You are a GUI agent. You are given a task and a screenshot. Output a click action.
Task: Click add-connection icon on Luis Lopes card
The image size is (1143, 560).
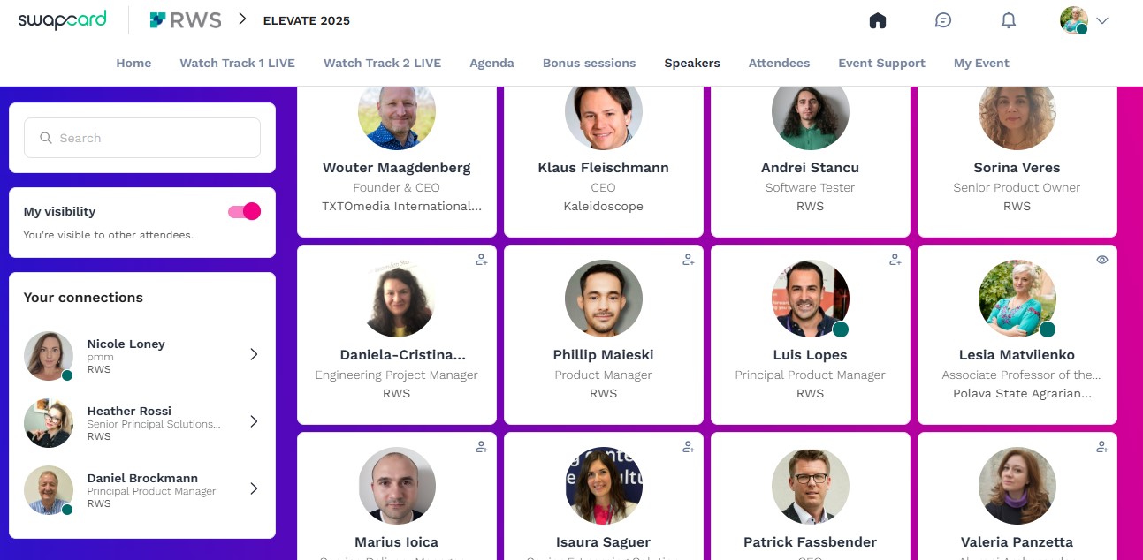[x=895, y=260]
